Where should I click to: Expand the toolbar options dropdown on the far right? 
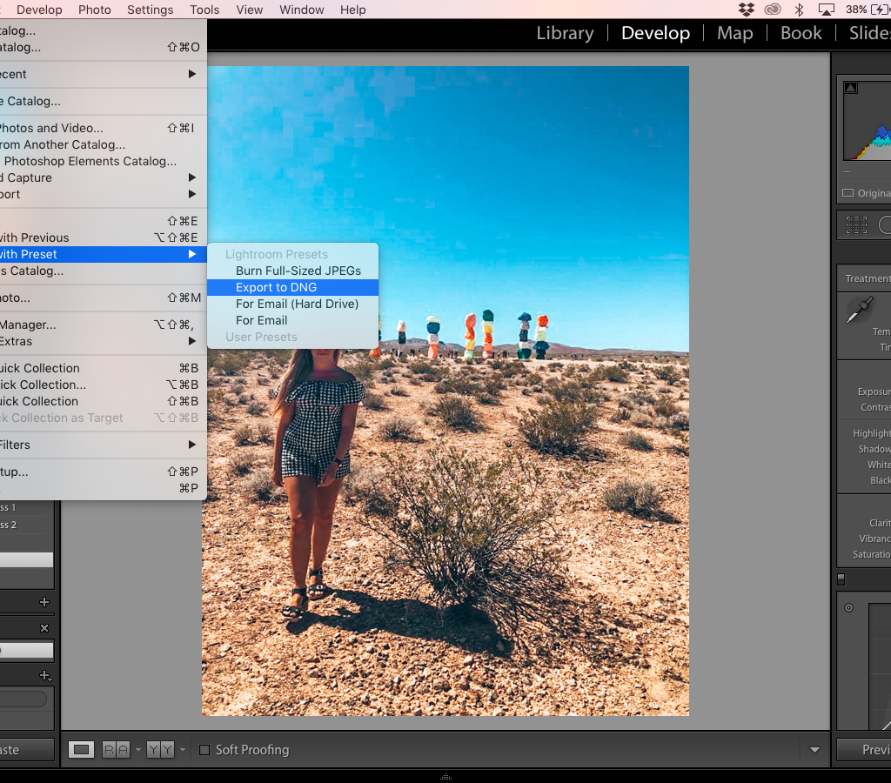[x=815, y=749]
